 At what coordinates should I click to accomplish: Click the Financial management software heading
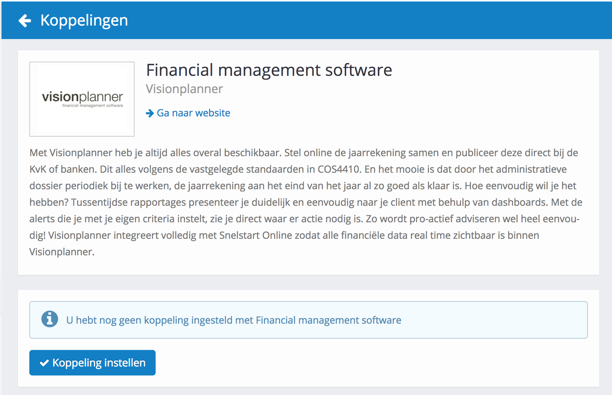tap(269, 70)
